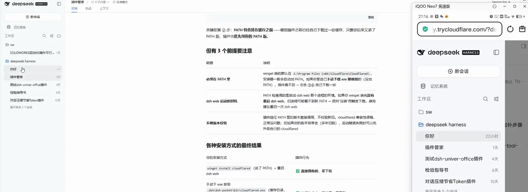Click 插件管家 breadcrumb title
528x192 pixels.
tap(78, 2)
